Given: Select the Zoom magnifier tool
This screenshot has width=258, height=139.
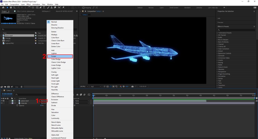Looking at the screenshot, I should [x=14, y=8].
